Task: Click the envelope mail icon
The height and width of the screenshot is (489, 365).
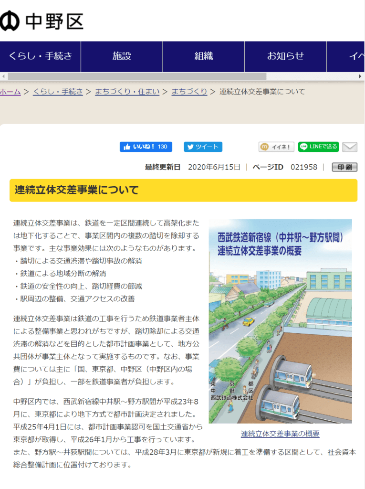Action: (350, 147)
